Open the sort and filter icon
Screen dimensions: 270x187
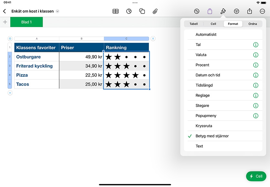(236, 11)
